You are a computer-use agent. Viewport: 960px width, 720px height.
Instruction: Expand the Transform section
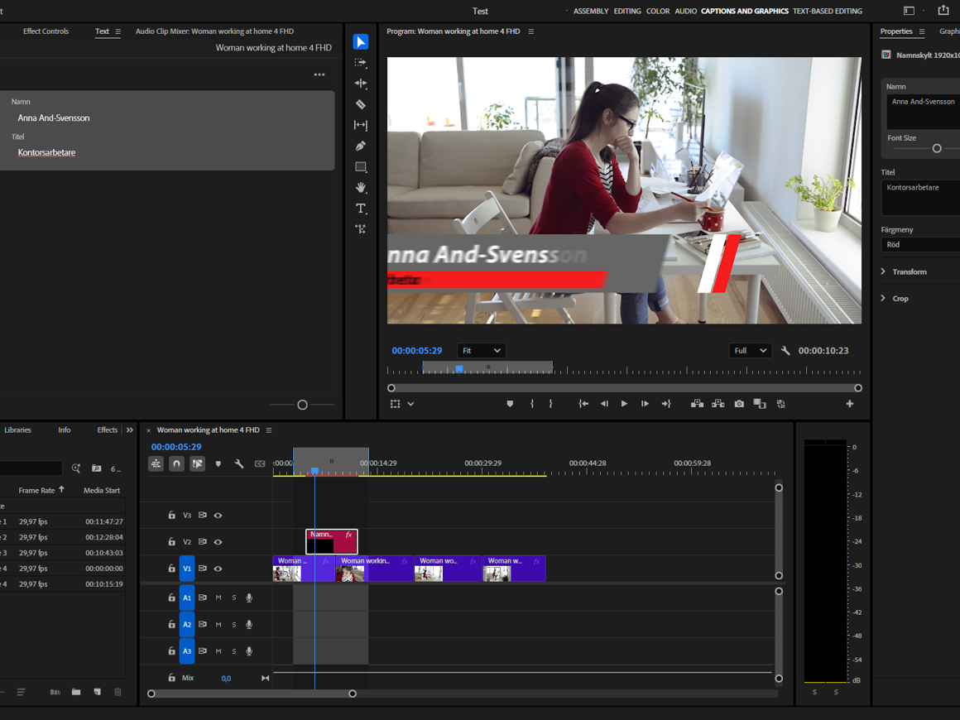(x=909, y=271)
